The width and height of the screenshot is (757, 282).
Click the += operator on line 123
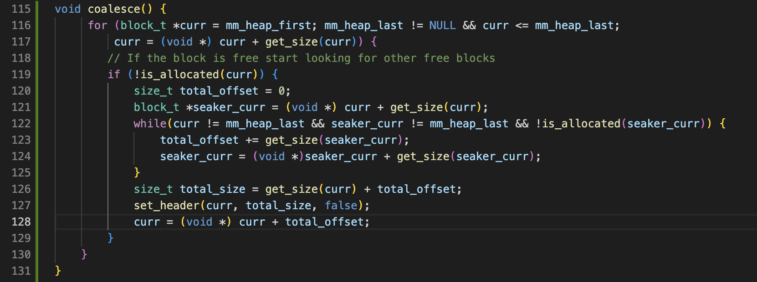(x=252, y=140)
